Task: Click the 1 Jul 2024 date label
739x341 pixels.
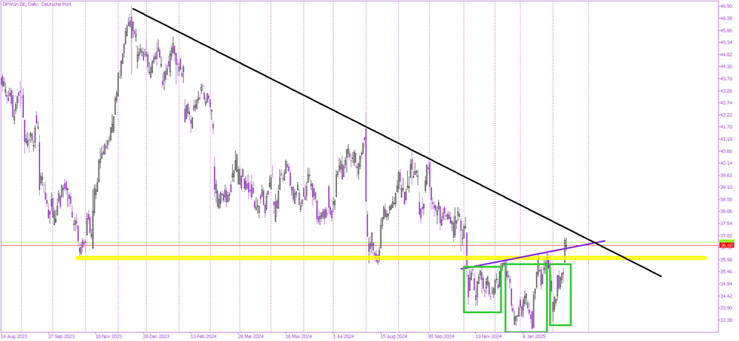Action: 344,337
